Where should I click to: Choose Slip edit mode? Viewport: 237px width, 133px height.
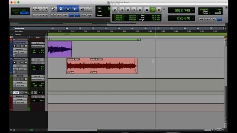point(16,13)
